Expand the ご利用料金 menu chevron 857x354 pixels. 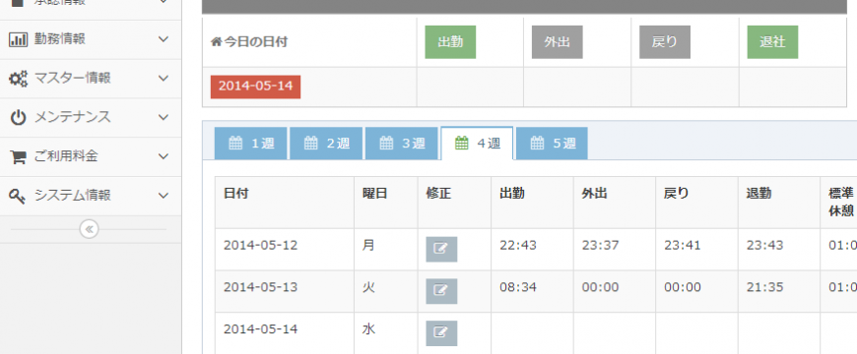click(x=164, y=156)
